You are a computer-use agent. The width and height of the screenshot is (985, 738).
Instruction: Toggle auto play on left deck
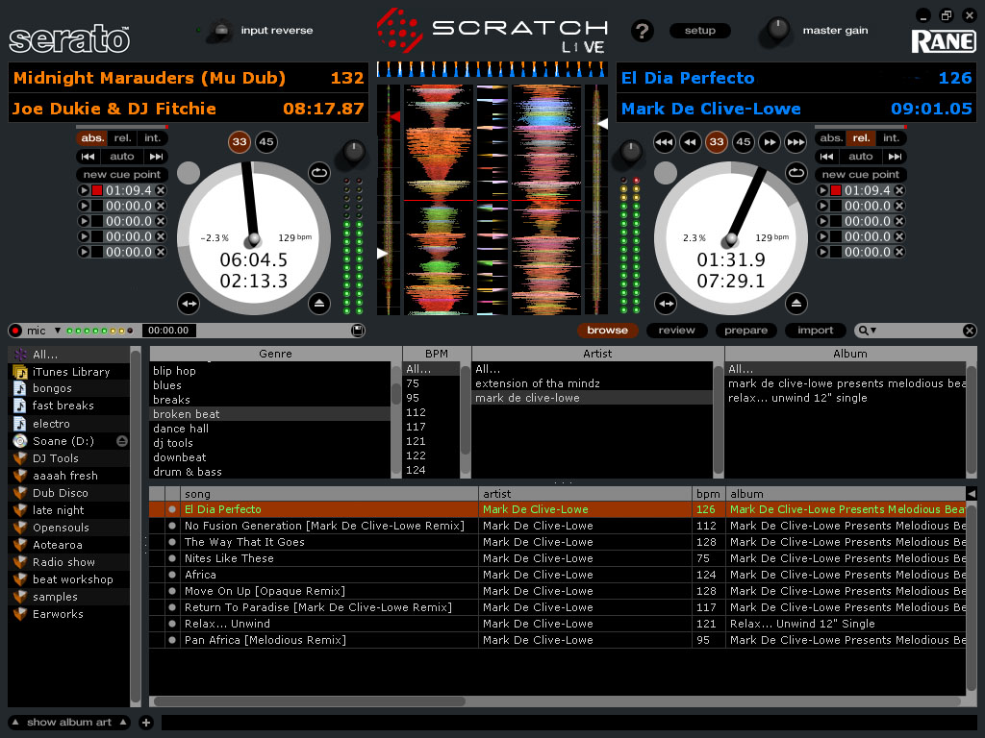[122, 157]
